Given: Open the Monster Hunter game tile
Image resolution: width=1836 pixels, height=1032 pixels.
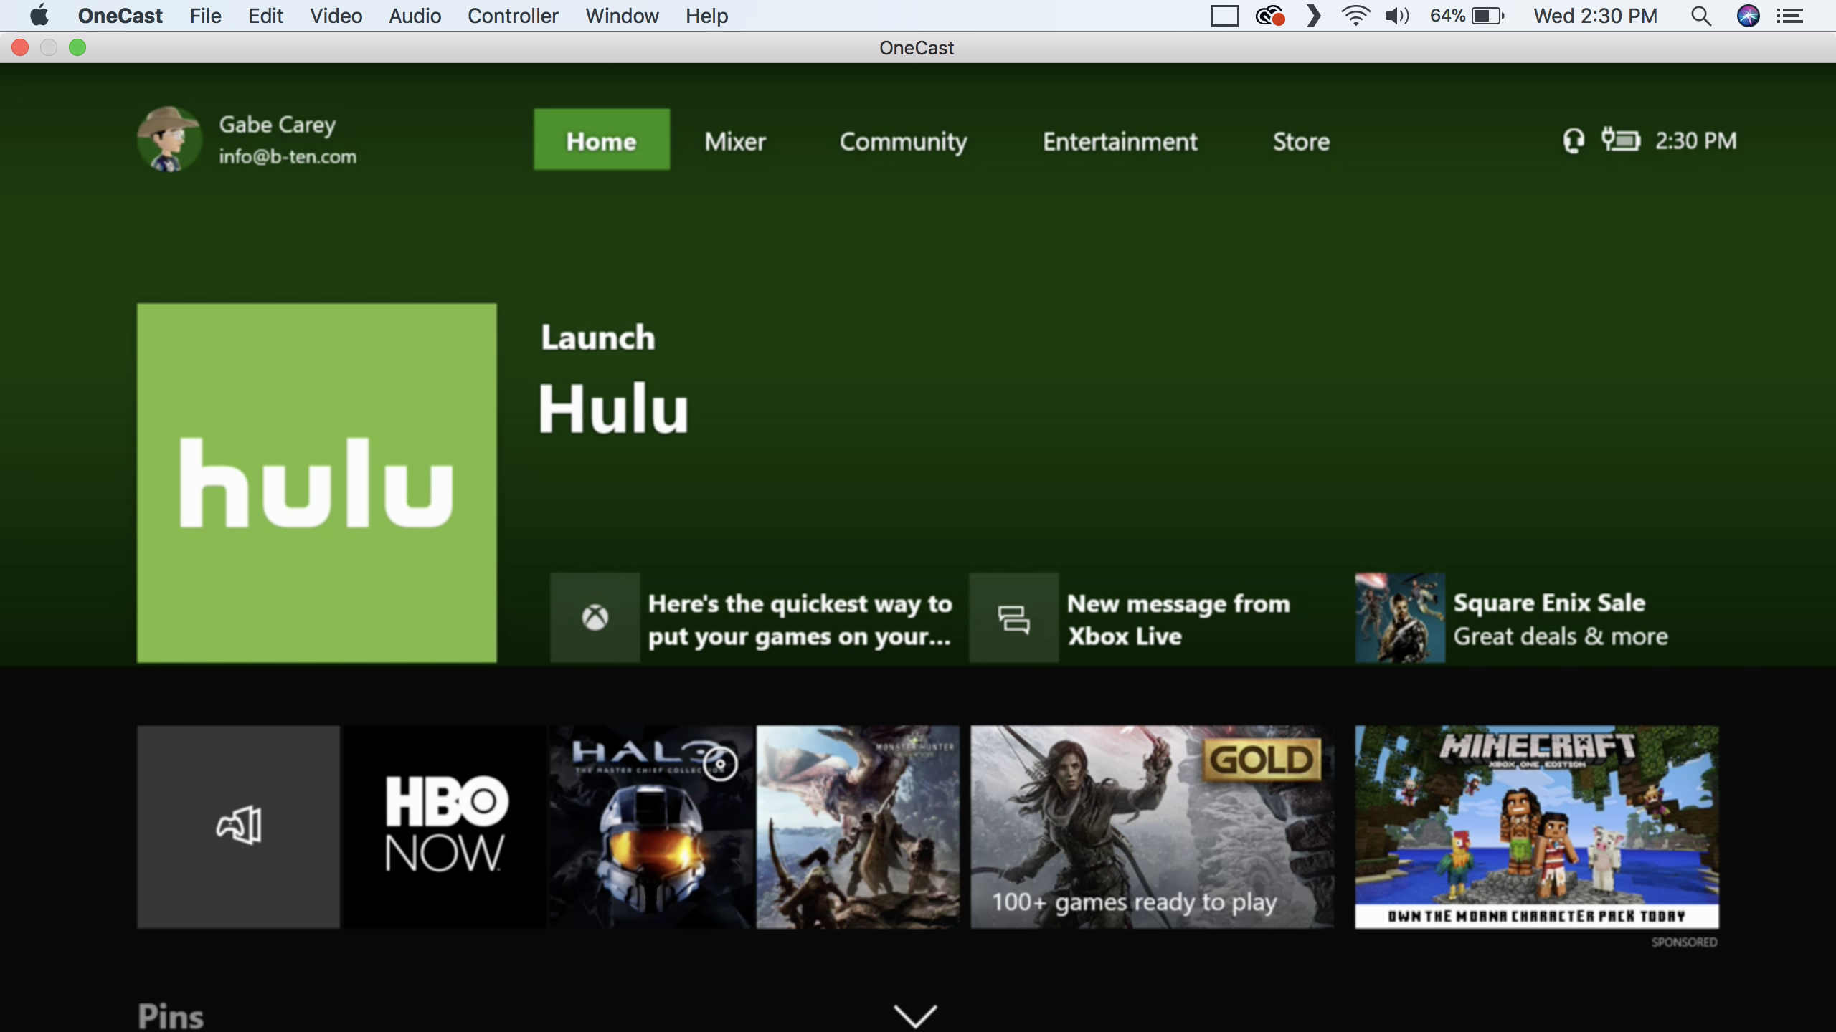Looking at the screenshot, I should pos(858,827).
